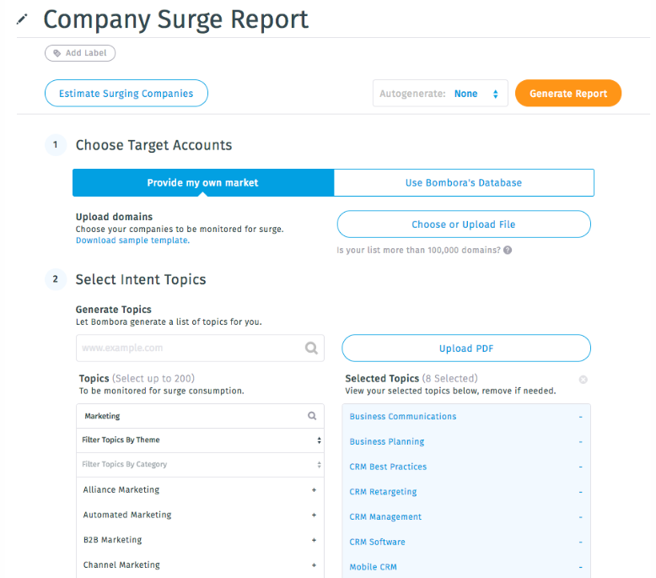Click the tag icon in Add Label
This screenshot has height=578, width=656.
(x=56, y=53)
